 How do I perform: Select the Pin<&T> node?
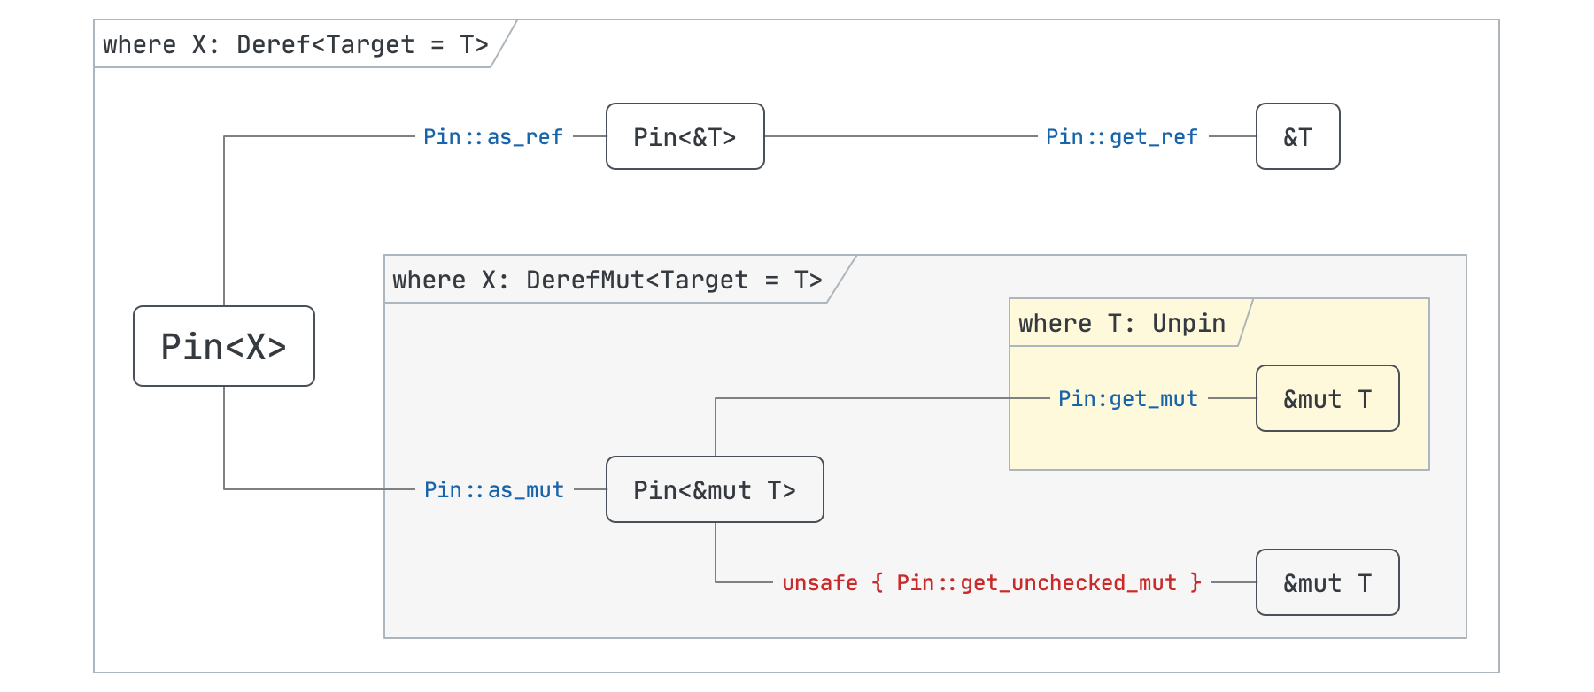point(685,137)
